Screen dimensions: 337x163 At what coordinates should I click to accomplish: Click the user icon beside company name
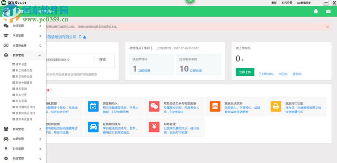tap(85, 37)
